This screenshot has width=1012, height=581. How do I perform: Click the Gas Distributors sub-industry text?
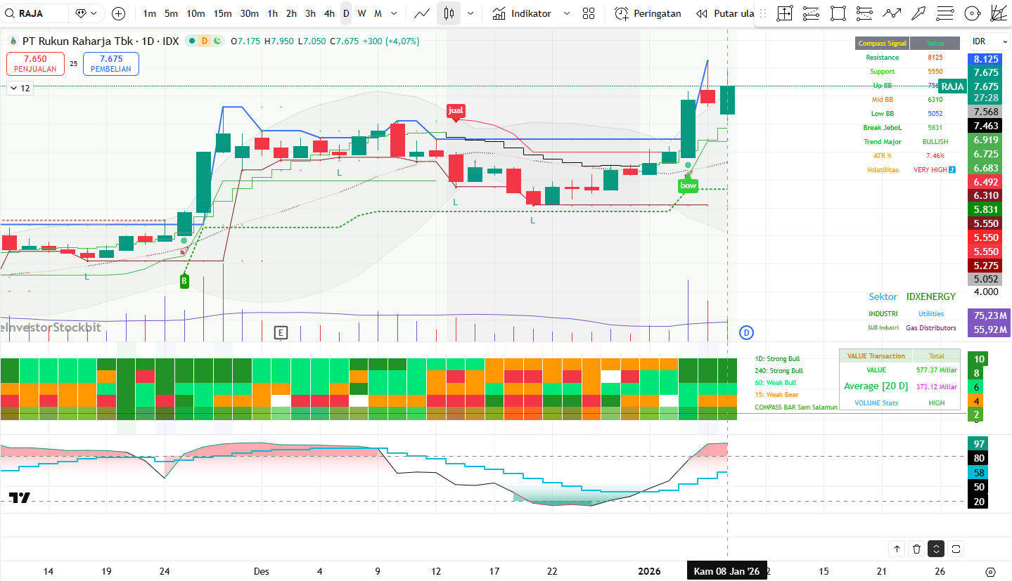coord(931,328)
